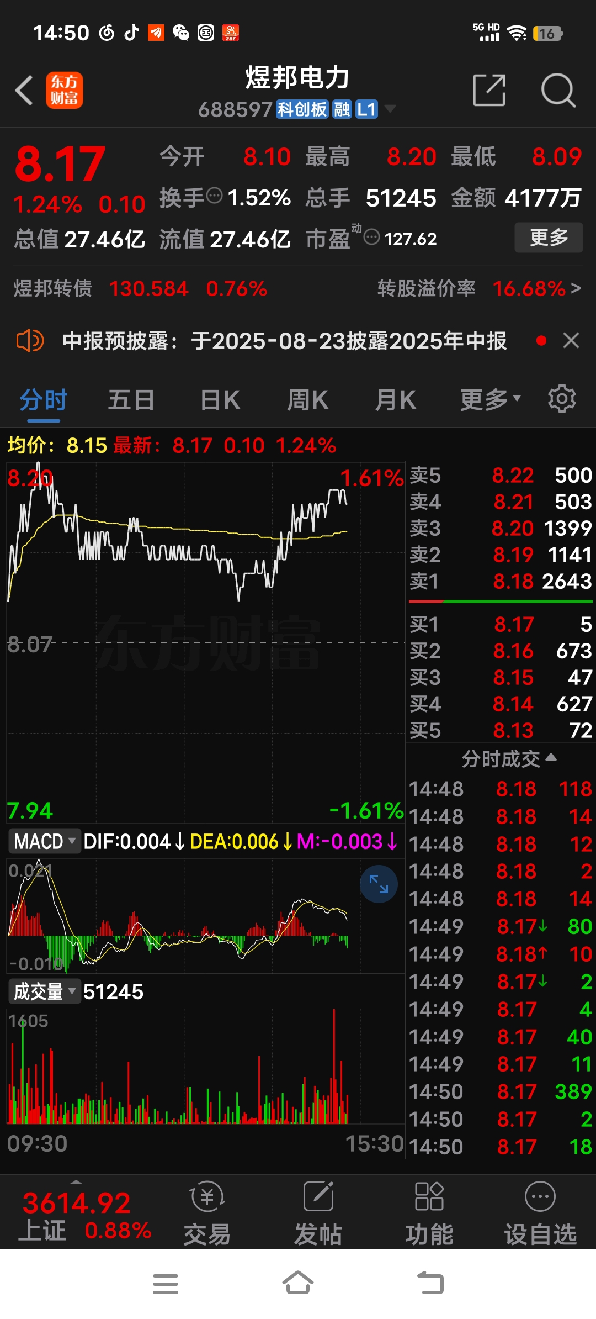Open the 发帖 post icon

tap(318, 1214)
